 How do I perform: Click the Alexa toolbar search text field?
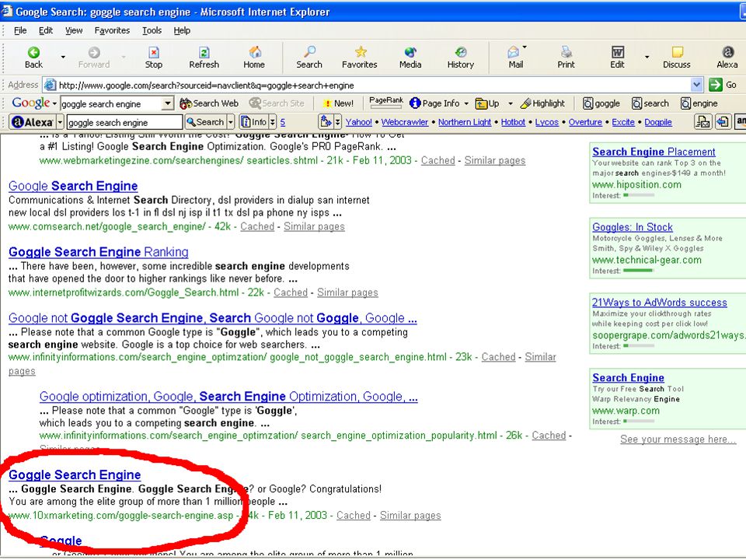pyautogui.click(x=124, y=122)
